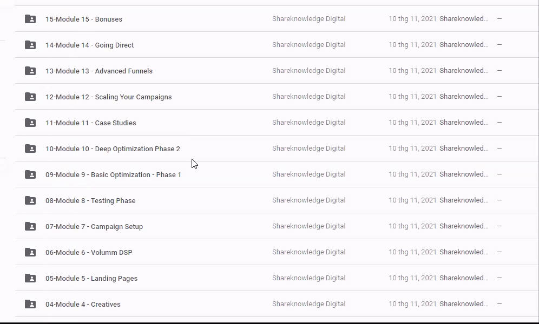The width and height of the screenshot is (539, 324).
Task: Click owner Shareknowledge Digital in Module 15 row
Action: pyautogui.click(x=308, y=19)
